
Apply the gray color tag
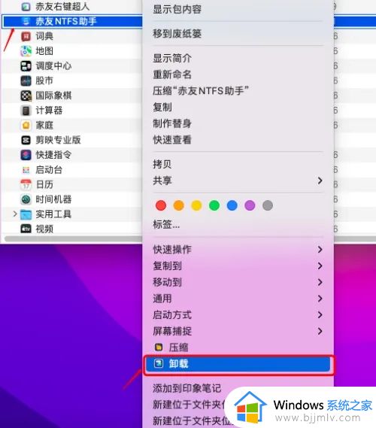click(268, 205)
